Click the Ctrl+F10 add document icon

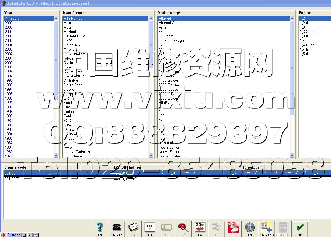coord(266,228)
